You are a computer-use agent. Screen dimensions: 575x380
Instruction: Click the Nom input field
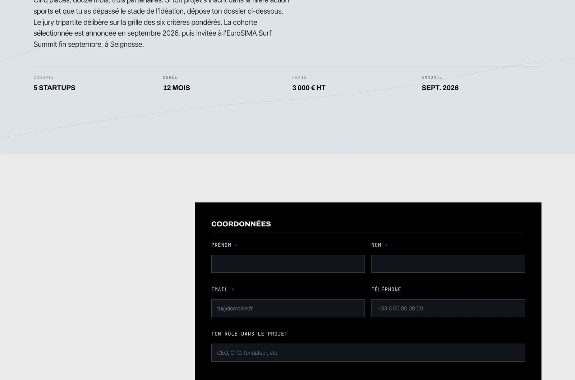[x=448, y=264]
